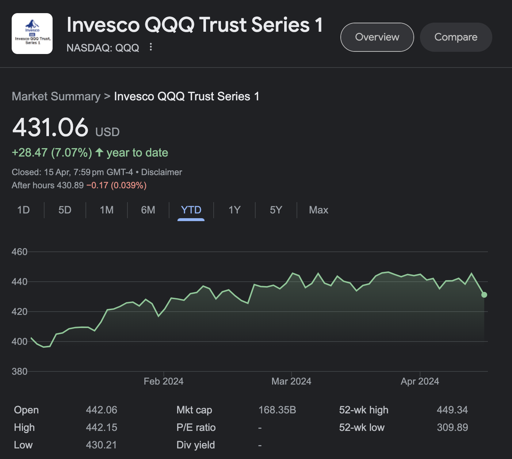Viewport: 512px width, 459px height.
Task: Show the 5Y chart range
Action: pos(276,210)
